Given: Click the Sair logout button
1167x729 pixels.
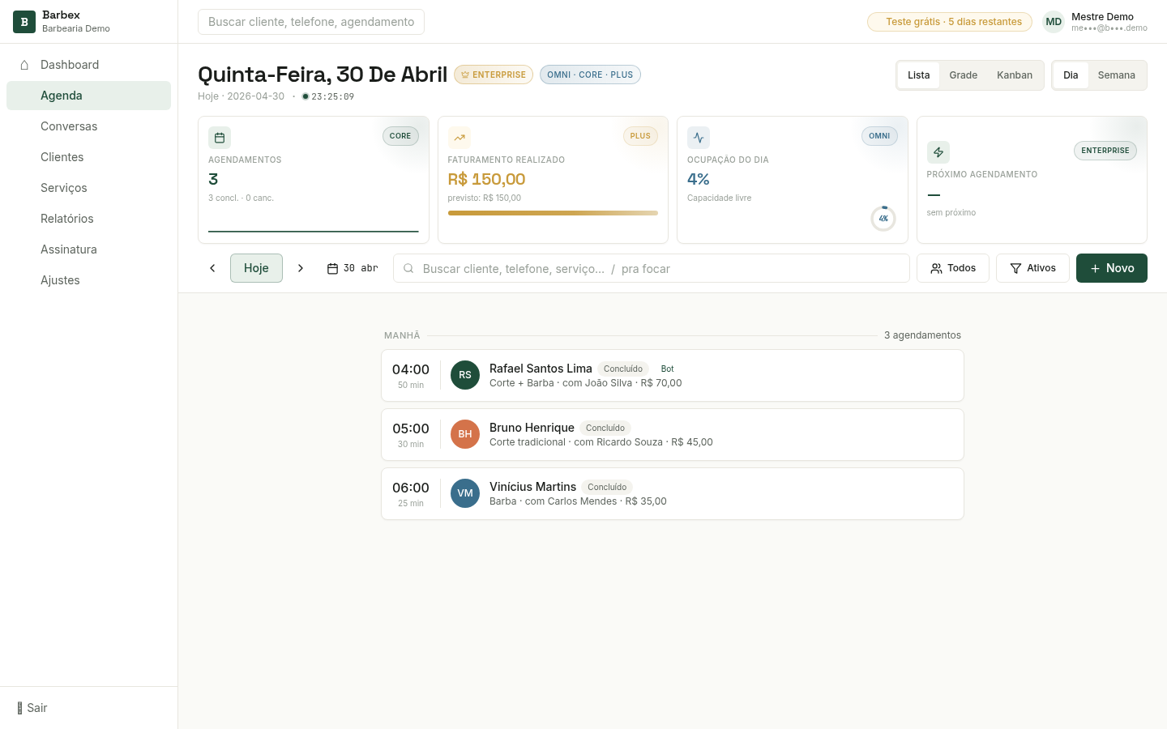Looking at the screenshot, I should pos(32,708).
